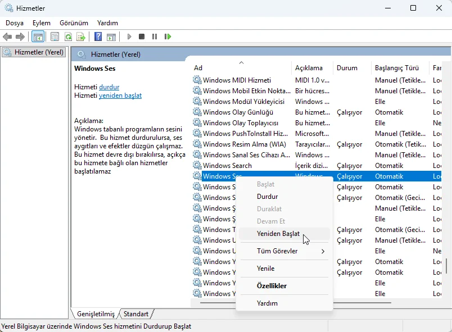This screenshot has height=332, width=452.
Task: Click 'Tarayıcılar...' description cell
Action: pyautogui.click(x=313, y=144)
